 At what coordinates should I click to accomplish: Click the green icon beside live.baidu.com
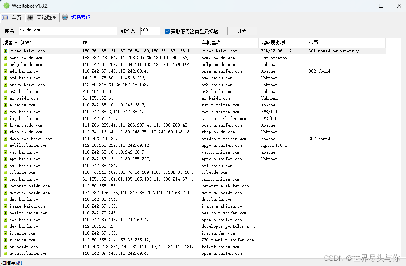click(x=5, y=125)
